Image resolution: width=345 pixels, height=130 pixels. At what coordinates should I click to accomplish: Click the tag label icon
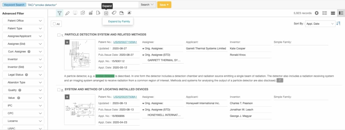(x=114, y=13)
